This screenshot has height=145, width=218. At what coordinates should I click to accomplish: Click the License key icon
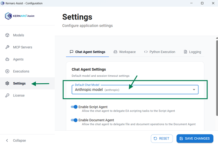click(x=7, y=95)
